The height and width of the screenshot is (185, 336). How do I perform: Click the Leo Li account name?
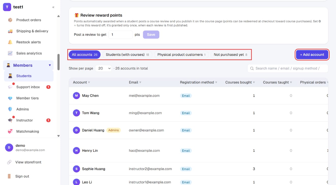(87, 182)
